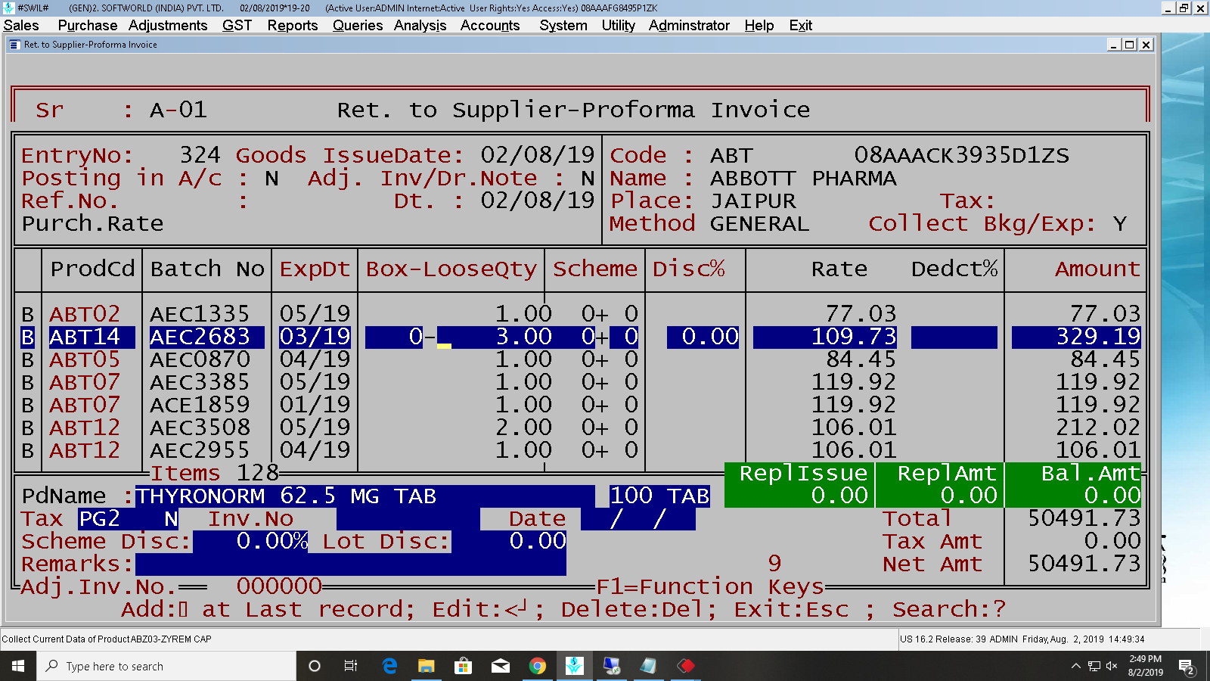Open Google Chrome from the taskbar
The width and height of the screenshot is (1210, 681).
(x=538, y=666)
